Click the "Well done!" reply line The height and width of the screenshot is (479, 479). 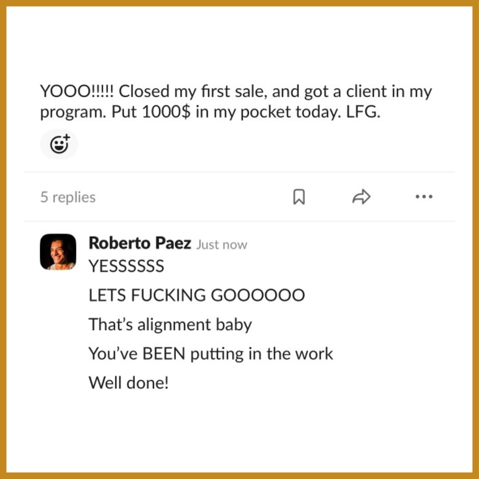(x=129, y=382)
